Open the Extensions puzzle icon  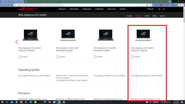click(x=173, y=5)
